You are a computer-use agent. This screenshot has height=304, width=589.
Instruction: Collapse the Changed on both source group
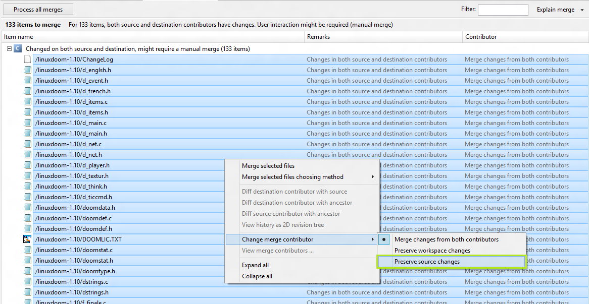9,48
